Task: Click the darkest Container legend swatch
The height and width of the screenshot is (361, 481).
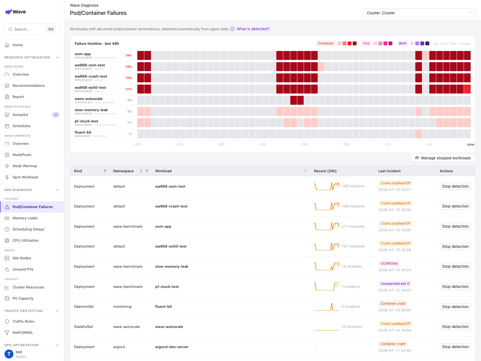Action: pyautogui.click(x=355, y=43)
